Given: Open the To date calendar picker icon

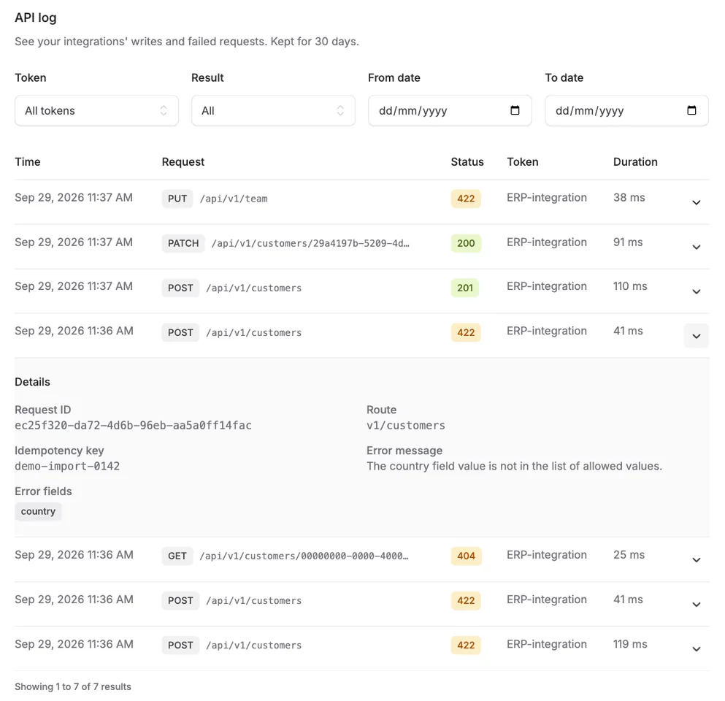Looking at the screenshot, I should [x=691, y=110].
